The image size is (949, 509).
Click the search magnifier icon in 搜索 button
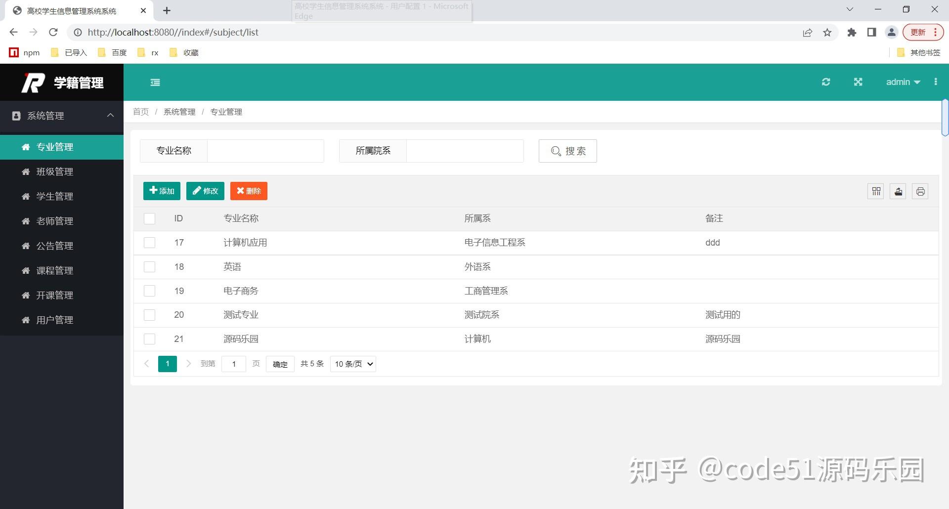[557, 151]
